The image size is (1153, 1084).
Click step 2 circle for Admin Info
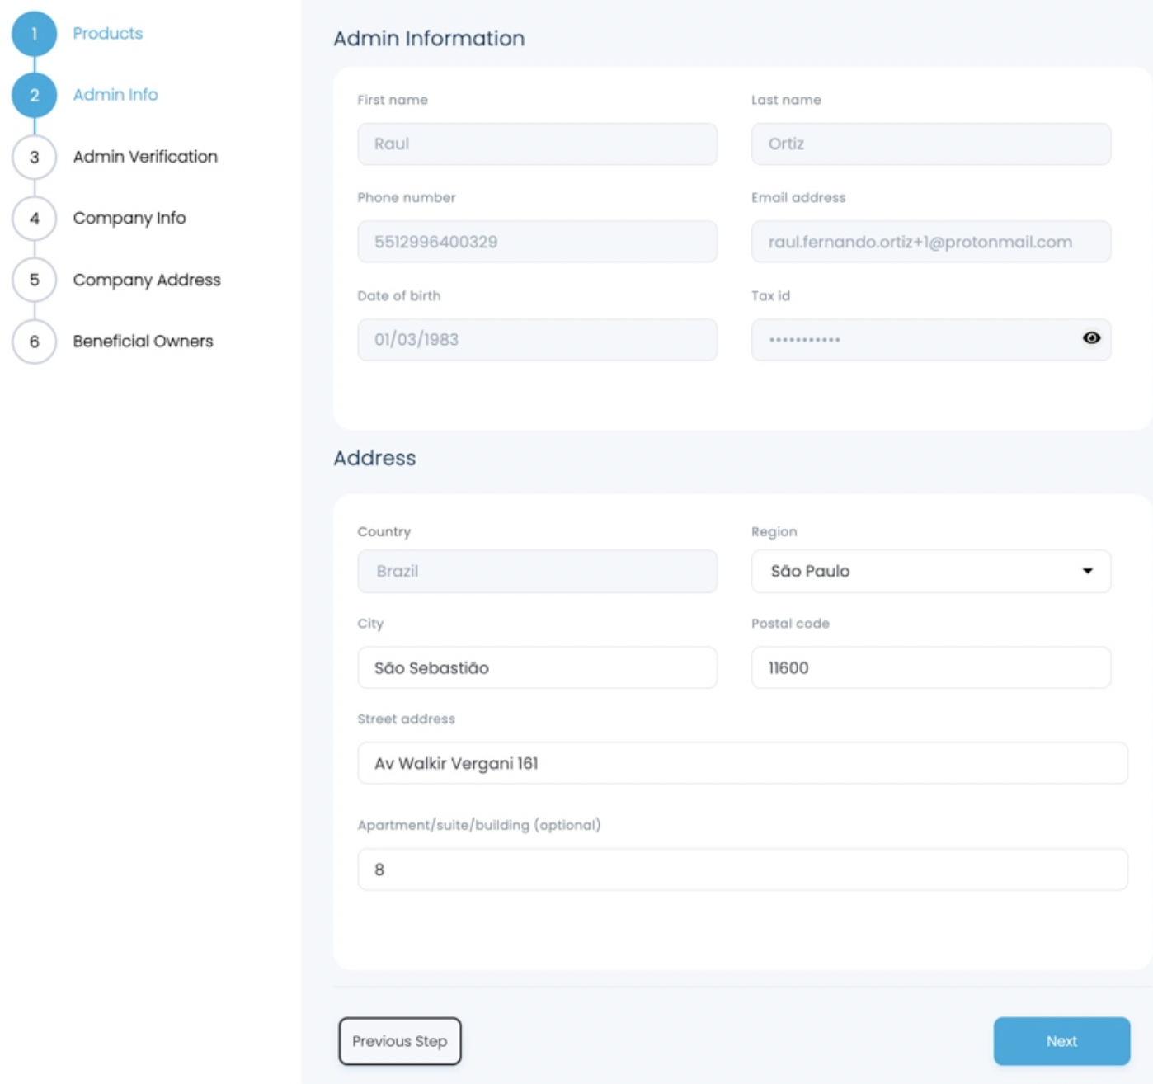tap(34, 95)
